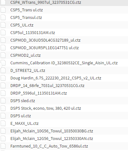This screenshot has width=128, height=151.
Task: Click file icon for Farmtuned_10_C_C_Auto_Tow_6586ul.ctz
Action: pos(3,146)
